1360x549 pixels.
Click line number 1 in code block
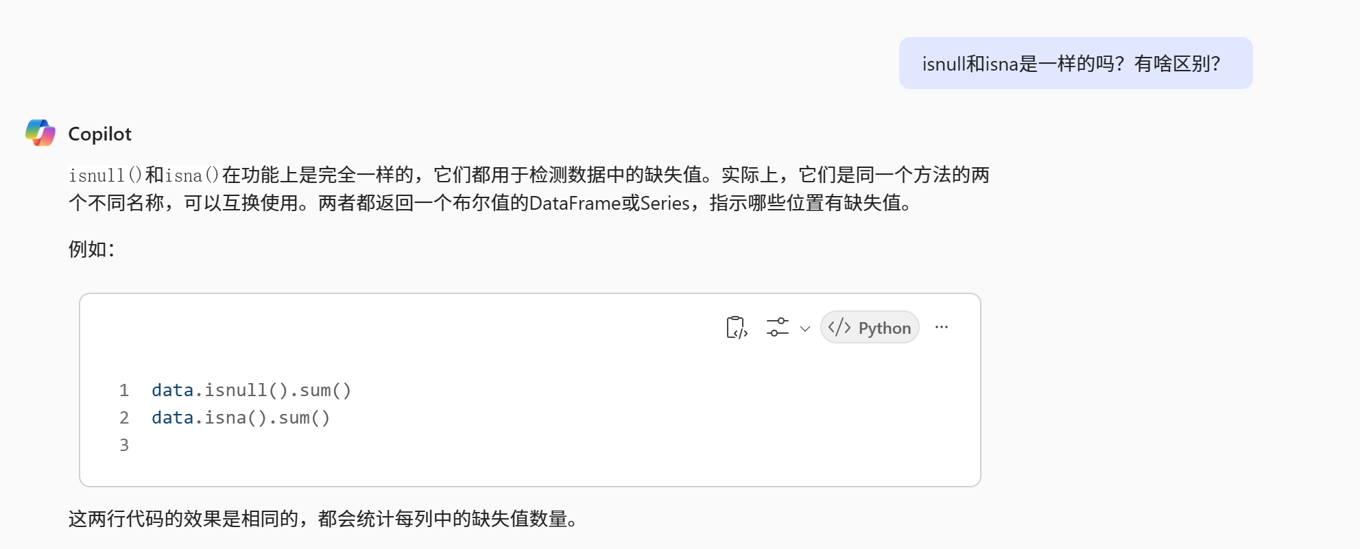click(x=124, y=390)
